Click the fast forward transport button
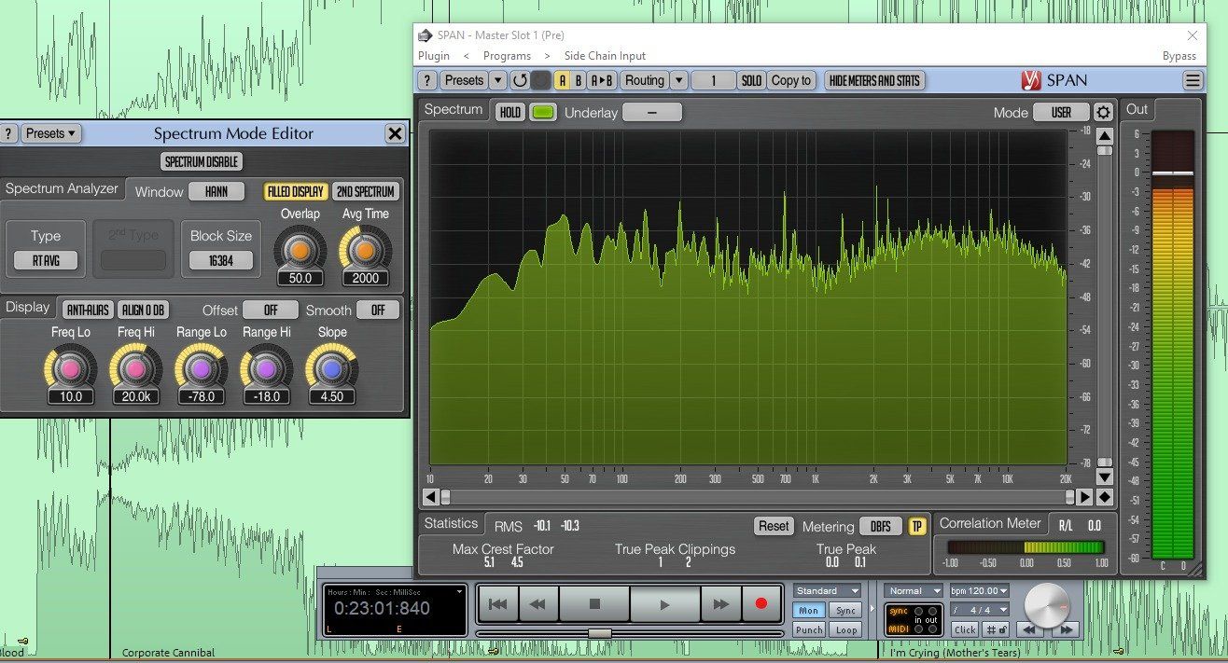 (720, 604)
